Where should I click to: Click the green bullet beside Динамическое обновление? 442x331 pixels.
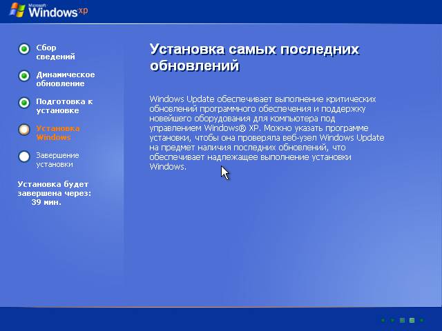[x=24, y=76]
